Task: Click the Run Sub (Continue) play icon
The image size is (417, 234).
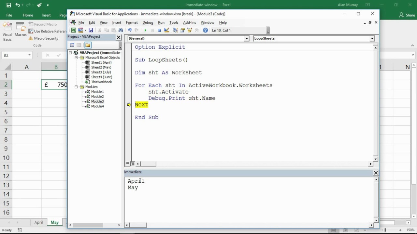Action: (145, 30)
